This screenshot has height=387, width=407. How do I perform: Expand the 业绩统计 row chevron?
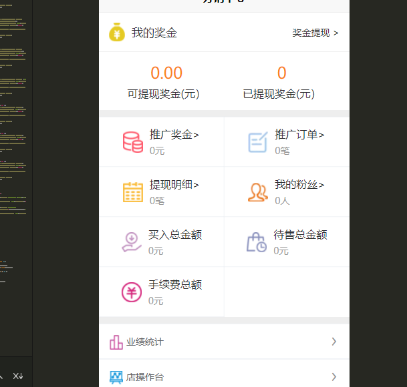(x=333, y=342)
